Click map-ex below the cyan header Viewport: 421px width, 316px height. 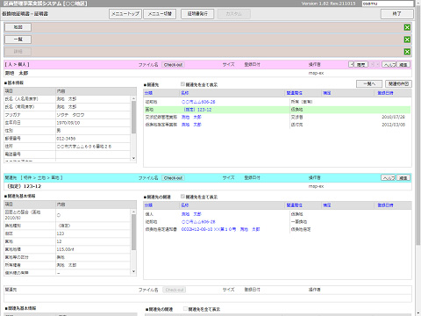[x=316, y=186]
